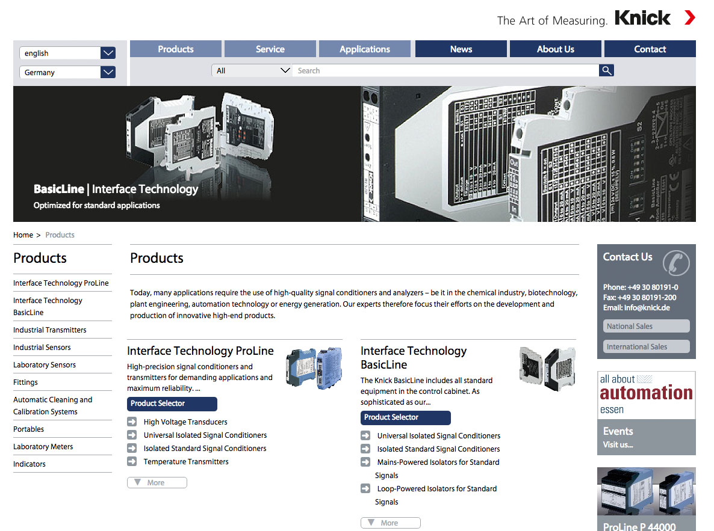Open Industrial Sensors in sidebar
Image resolution: width=714 pixels, height=531 pixels.
42,347
